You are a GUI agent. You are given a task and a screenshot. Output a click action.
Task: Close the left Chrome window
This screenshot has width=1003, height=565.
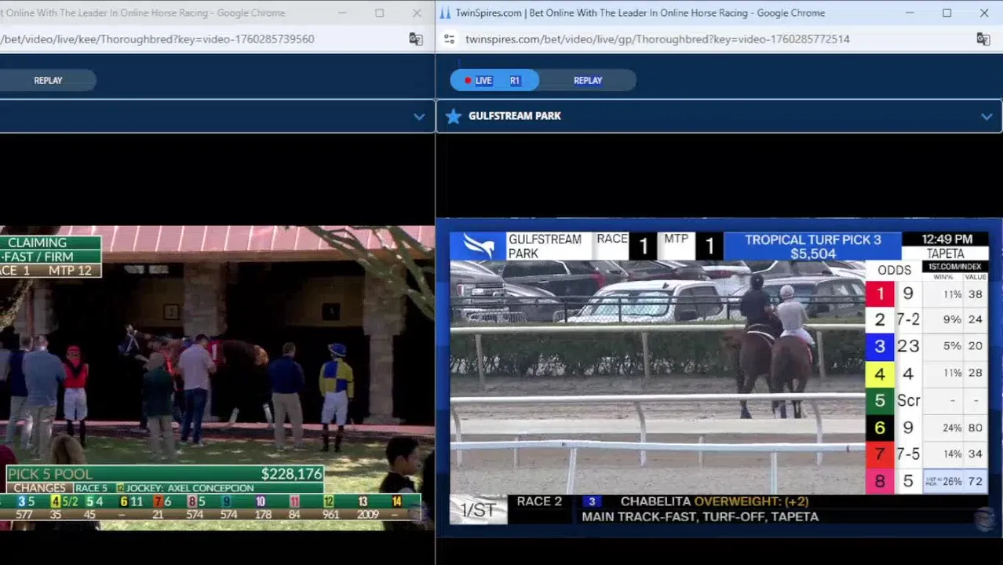coord(417,13)
